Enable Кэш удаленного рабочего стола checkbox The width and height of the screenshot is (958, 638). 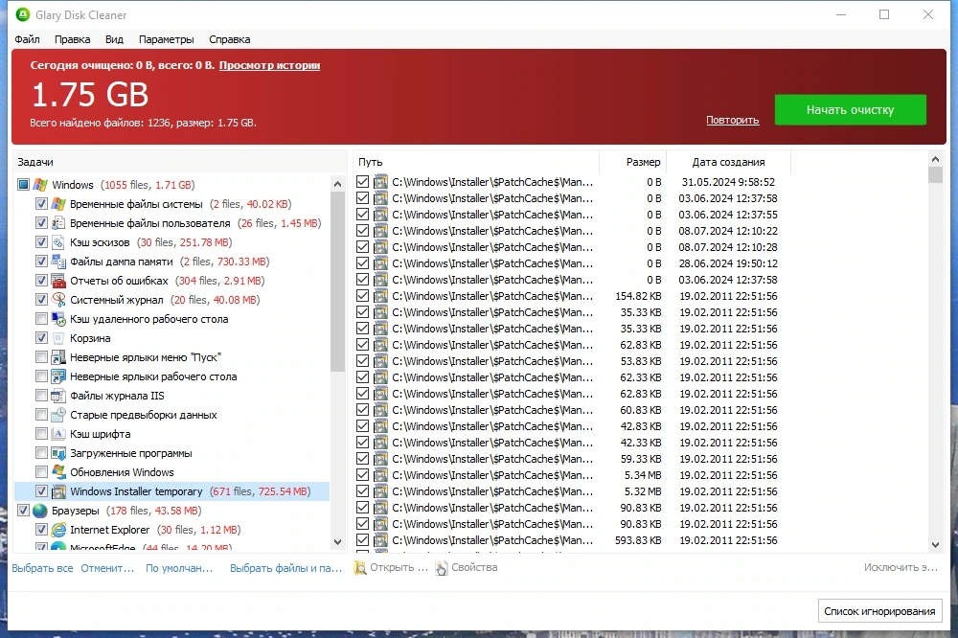41,319
